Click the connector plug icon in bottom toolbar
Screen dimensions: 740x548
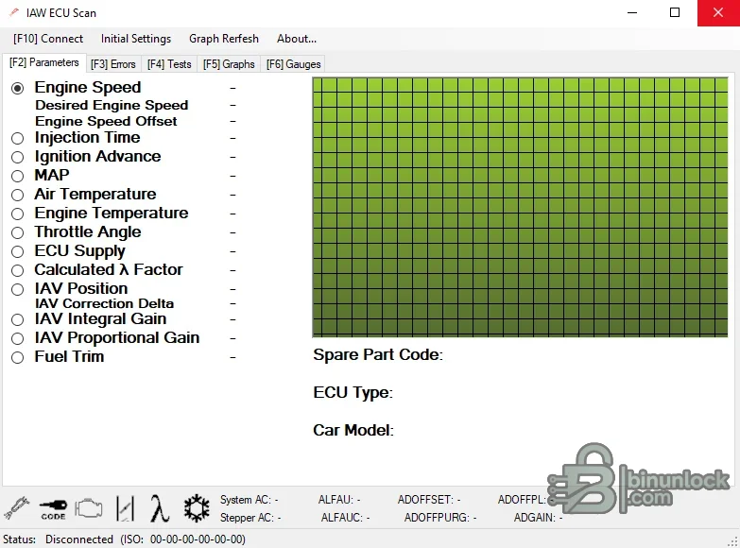[16, 508]
